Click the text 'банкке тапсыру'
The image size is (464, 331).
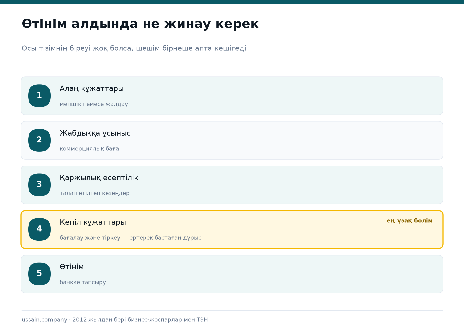click(83, 282)
